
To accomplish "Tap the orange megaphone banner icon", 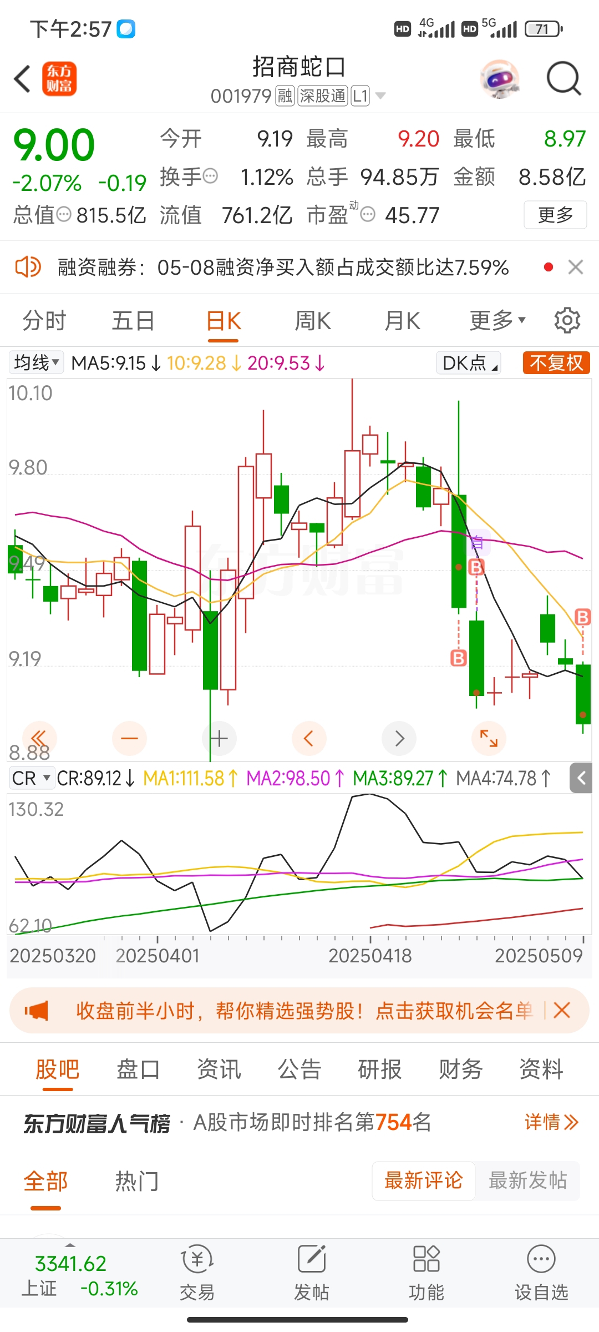I will 37,1011.
